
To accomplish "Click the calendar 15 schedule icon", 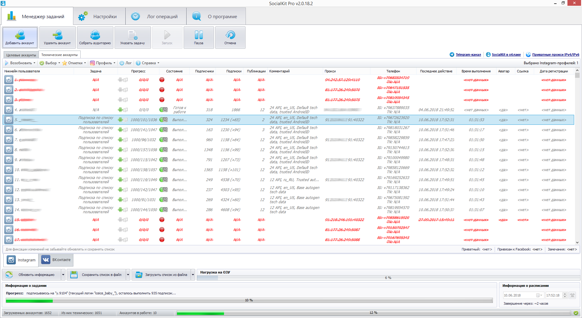I will (572, 295).
